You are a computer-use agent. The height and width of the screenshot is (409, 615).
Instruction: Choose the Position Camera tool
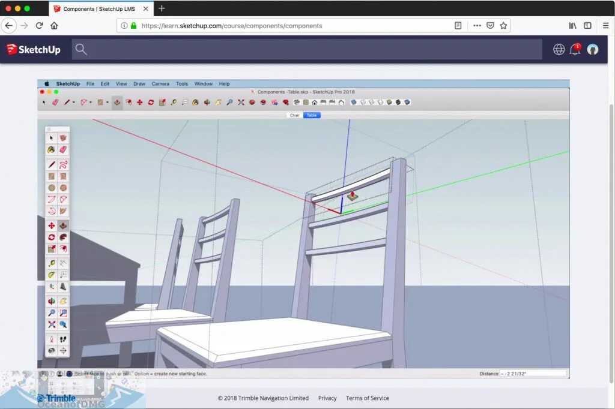[x=51, y=339]
